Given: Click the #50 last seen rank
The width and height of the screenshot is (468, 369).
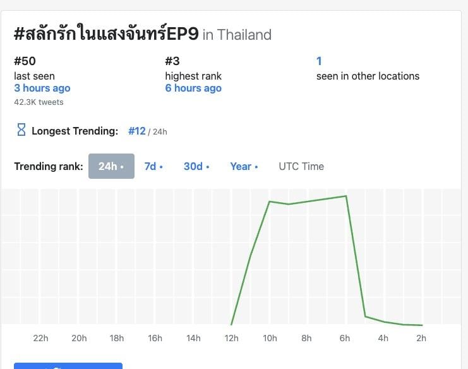Looking at the screenshot, I should 25,61.
